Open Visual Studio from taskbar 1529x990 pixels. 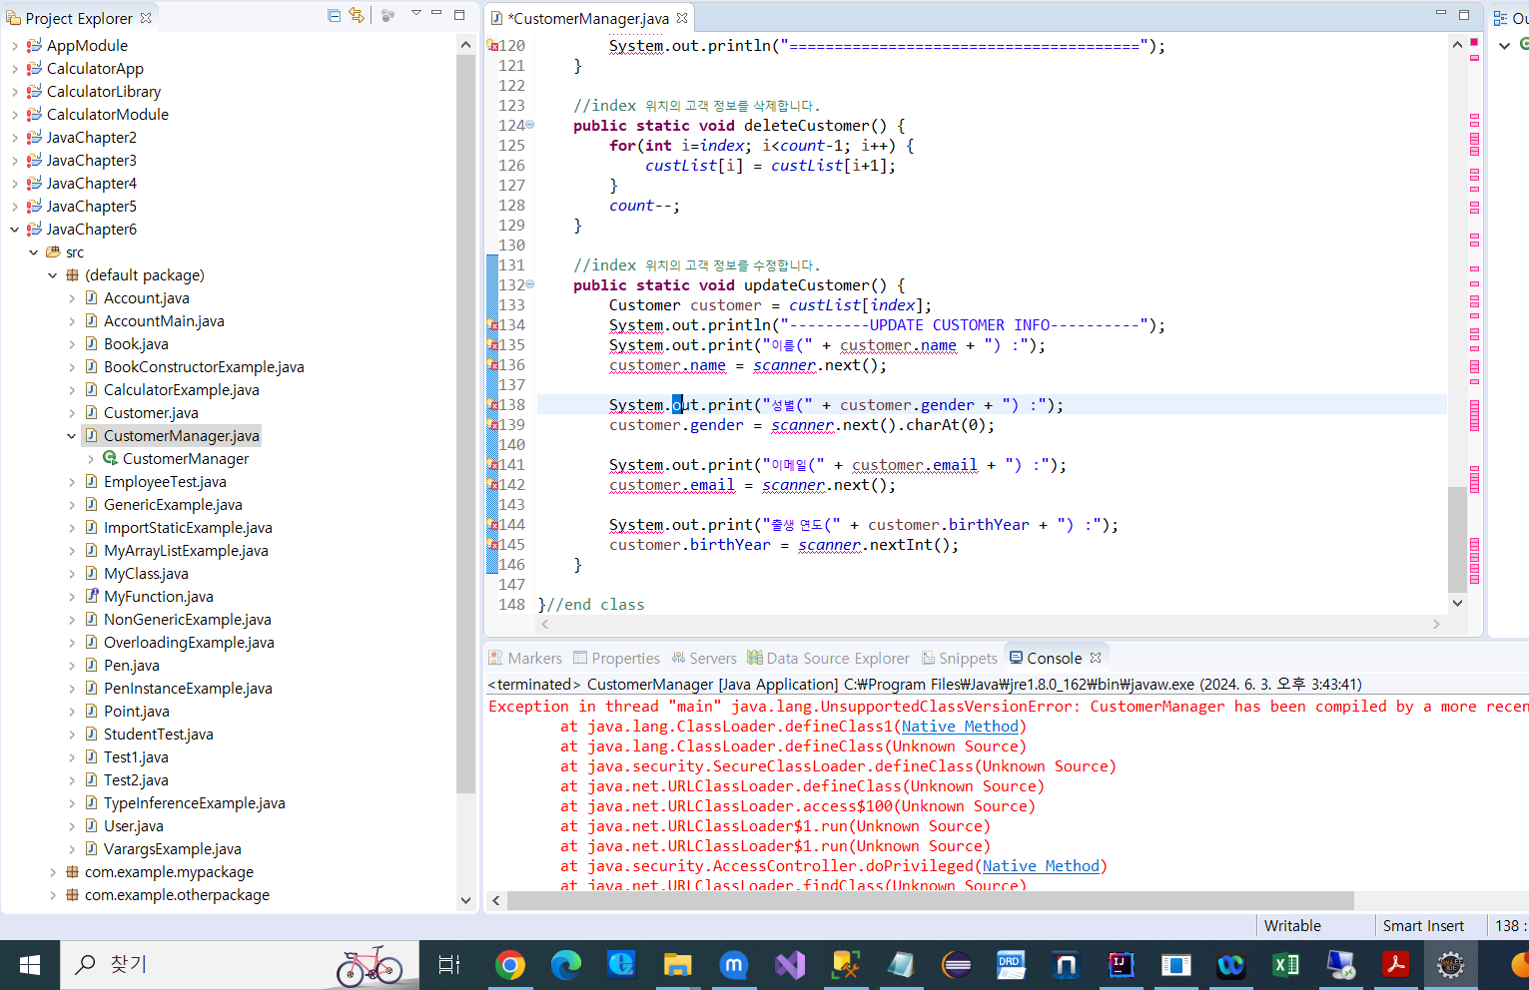[790, 965]
